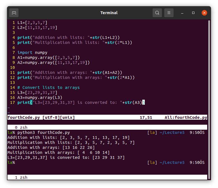The image size is (218, 188).
Task: Click the fourthCode.py status line filename
Action: point(24,117)
